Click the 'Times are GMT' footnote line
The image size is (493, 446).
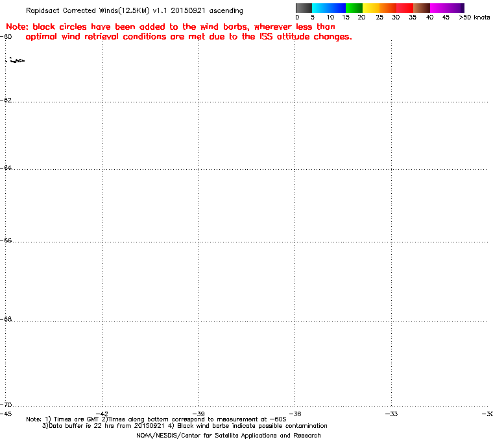tap(156, 419)
